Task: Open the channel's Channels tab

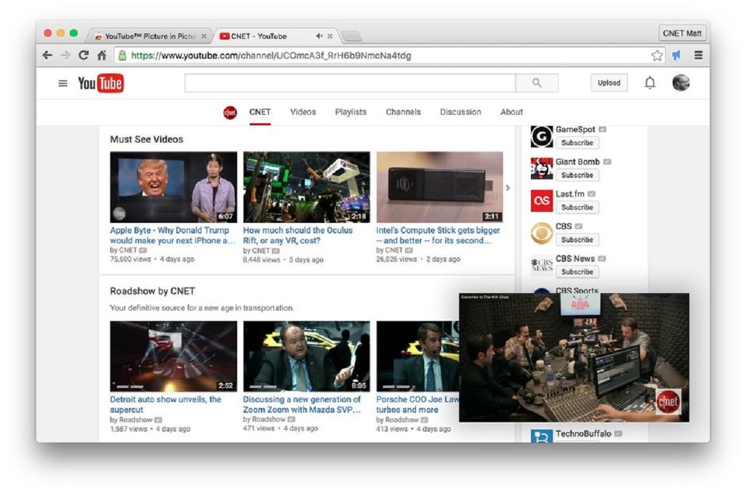Action: 403,112
